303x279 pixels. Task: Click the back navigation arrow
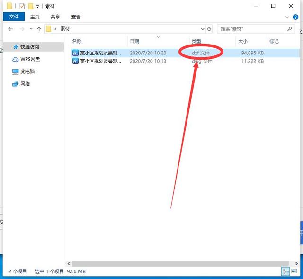pos(10,29)
